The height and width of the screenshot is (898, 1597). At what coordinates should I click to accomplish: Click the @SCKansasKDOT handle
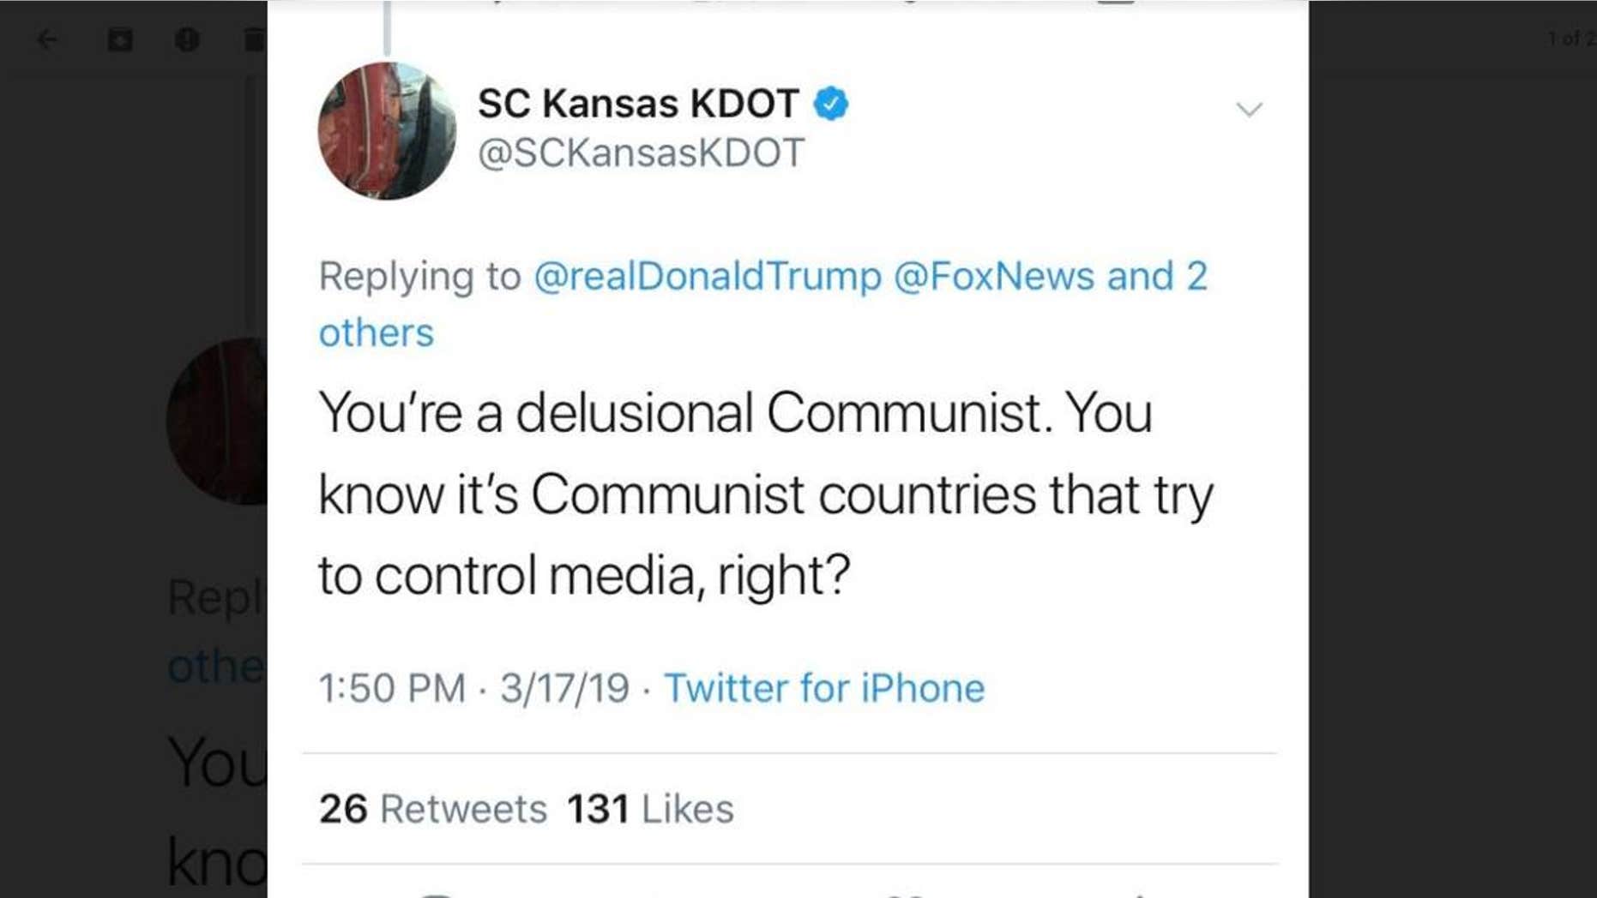[x=642, y=153]
